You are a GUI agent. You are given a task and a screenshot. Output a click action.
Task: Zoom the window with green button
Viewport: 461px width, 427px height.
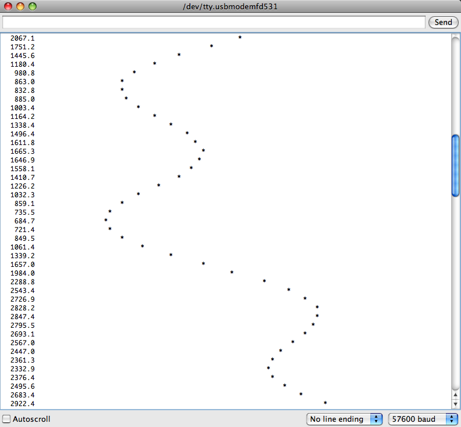pyautogui.click(x=33, y=6)
